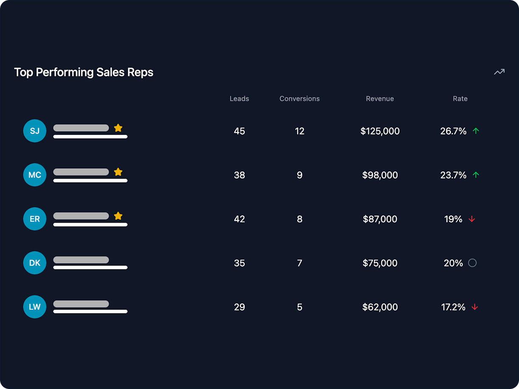Open the $125,000 revenue value
Image resolution: width=519 pixels, height=389 pixels.
pyautogui.click(x=380, y=131)
